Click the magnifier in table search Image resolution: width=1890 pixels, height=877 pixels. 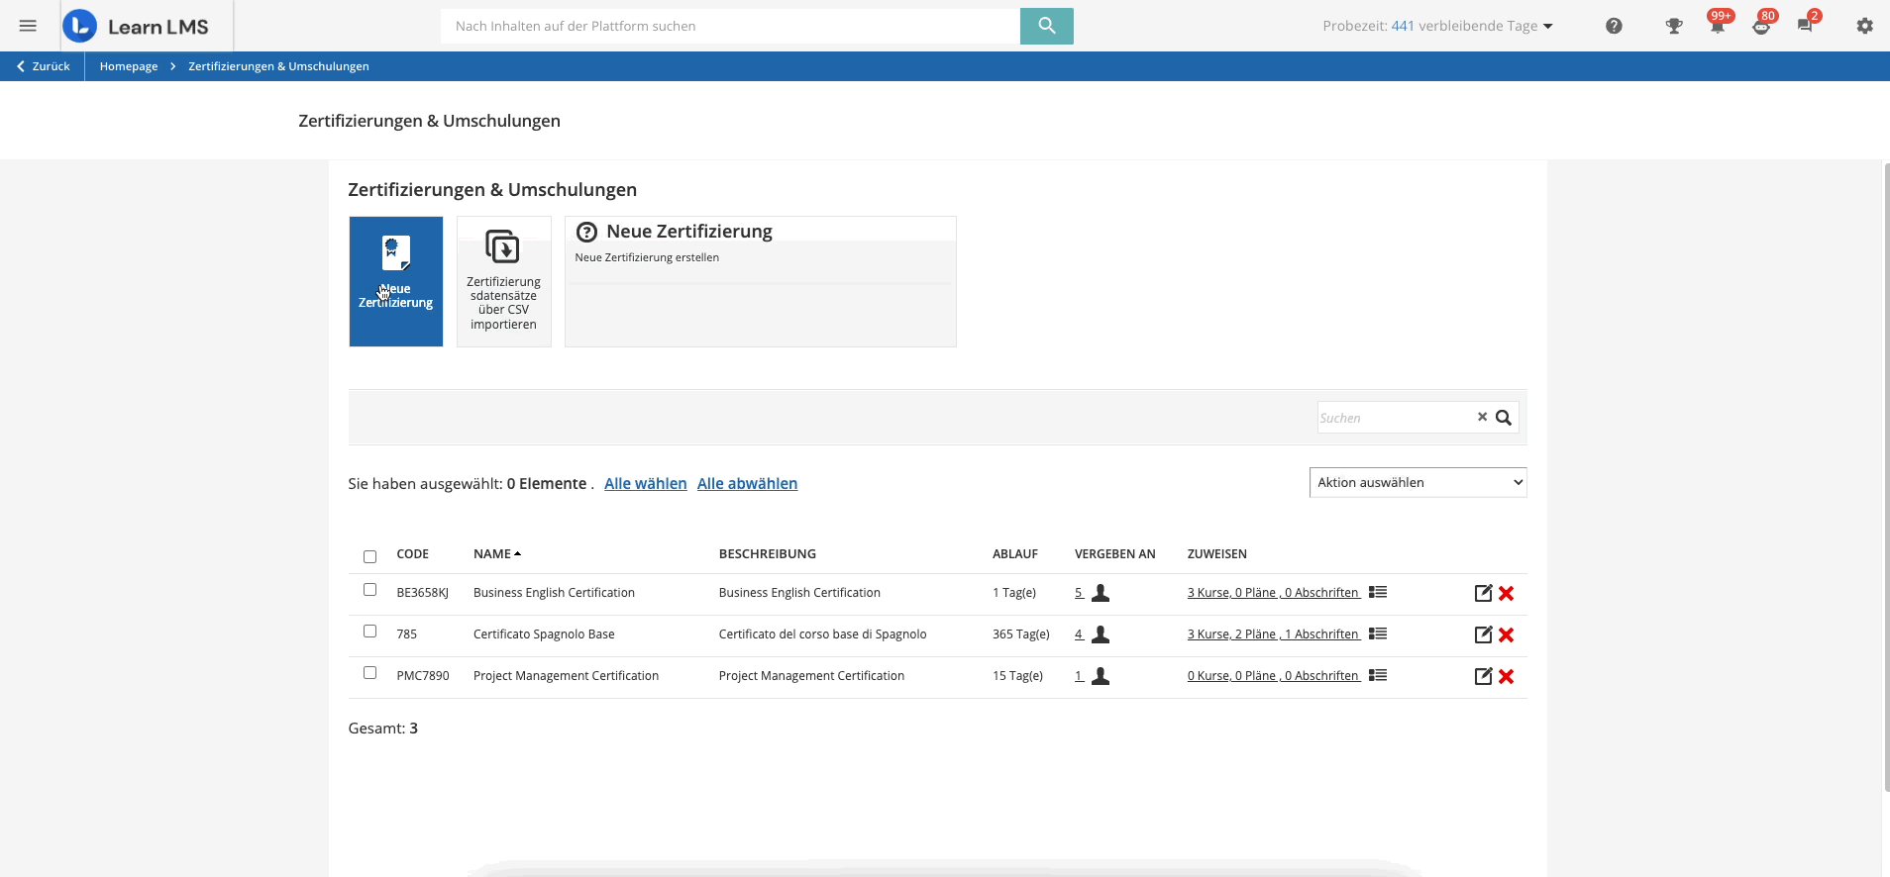pyautogui.click(x=1503, y=418)
